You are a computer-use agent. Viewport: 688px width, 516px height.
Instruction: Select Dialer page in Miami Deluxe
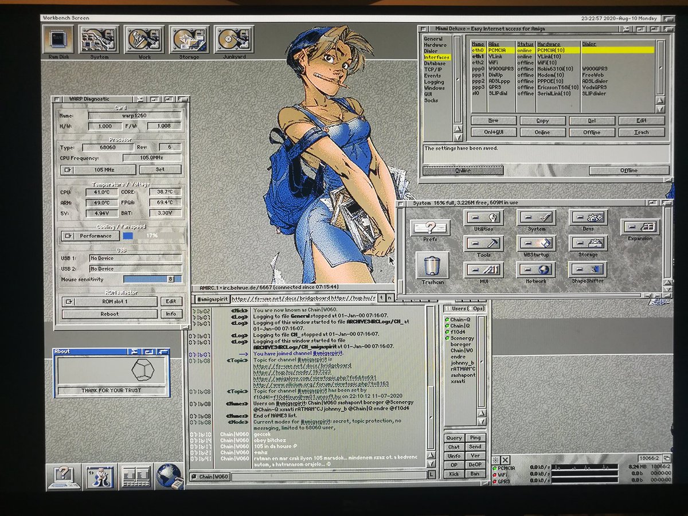click(x=431, y=51)
